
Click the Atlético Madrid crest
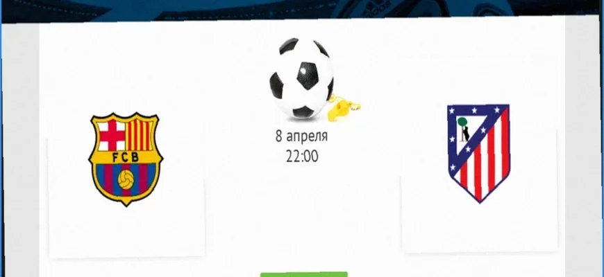coord(479,153)
